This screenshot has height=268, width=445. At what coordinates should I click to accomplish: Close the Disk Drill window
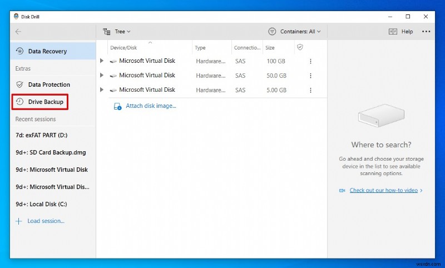click(x=426, y=17)
